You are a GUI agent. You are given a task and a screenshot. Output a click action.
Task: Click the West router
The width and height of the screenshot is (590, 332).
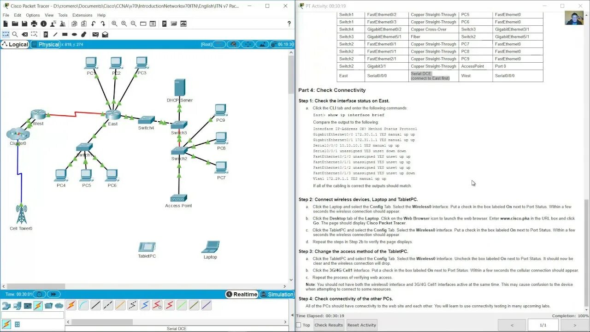click(37, 115)
